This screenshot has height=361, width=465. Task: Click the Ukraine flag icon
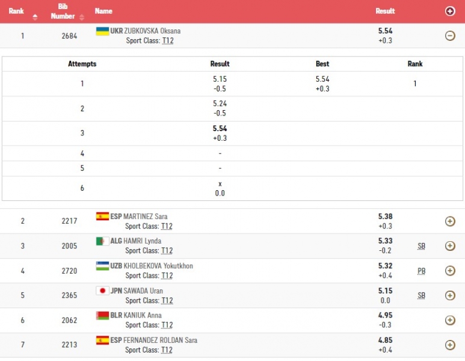coord(102,31)
